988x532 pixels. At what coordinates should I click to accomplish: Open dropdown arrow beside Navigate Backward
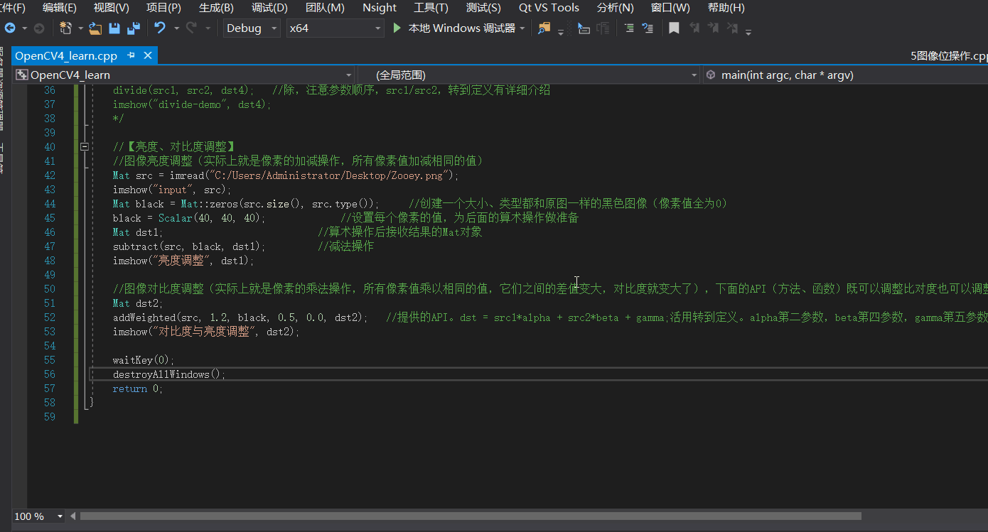pyautogui.click(x=25, y=28)
